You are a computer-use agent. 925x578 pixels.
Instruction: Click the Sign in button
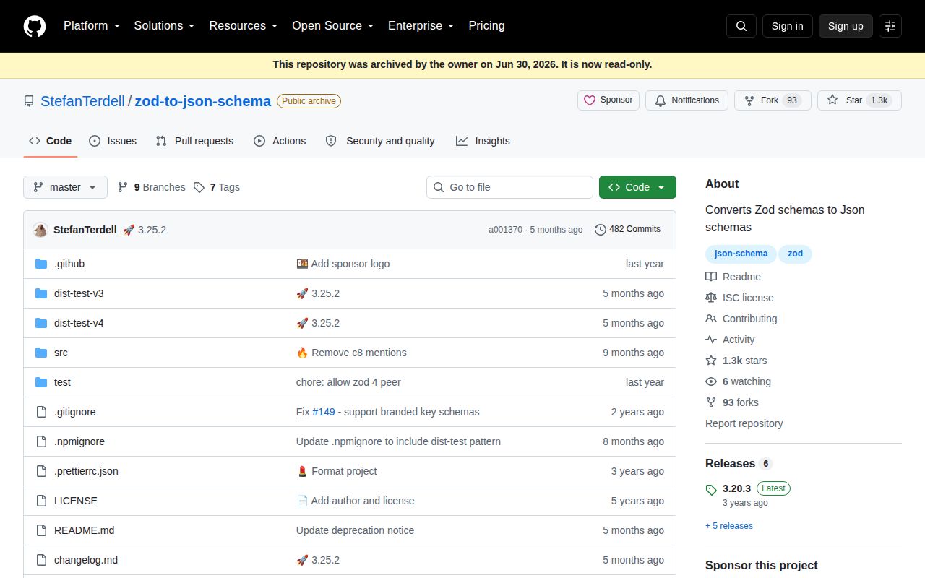point(787,26)
